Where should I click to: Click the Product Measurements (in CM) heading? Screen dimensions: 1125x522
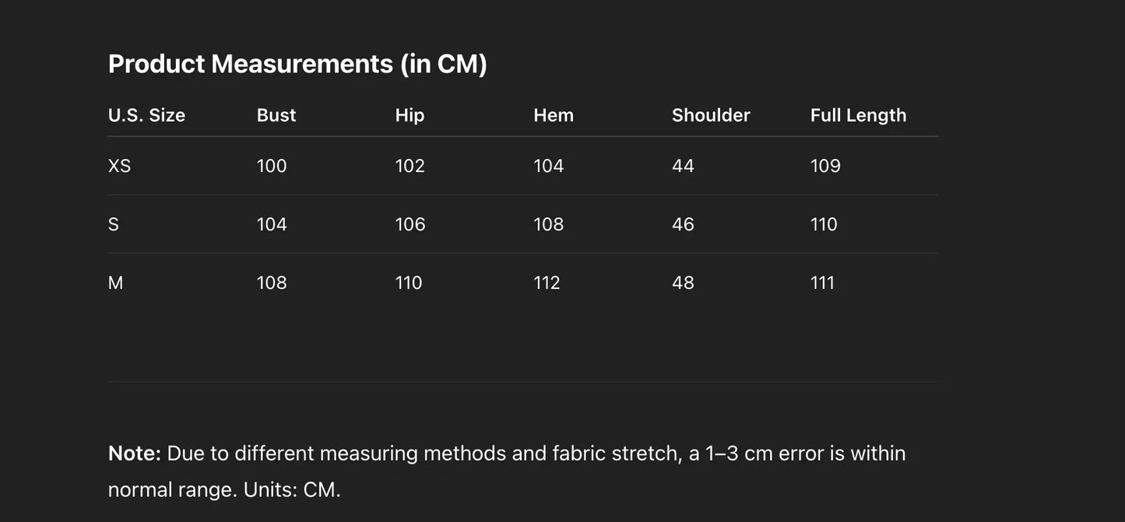297,64
